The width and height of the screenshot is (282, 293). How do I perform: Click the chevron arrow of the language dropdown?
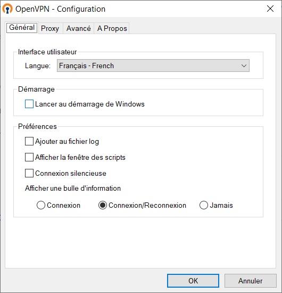tap(244, 66)
